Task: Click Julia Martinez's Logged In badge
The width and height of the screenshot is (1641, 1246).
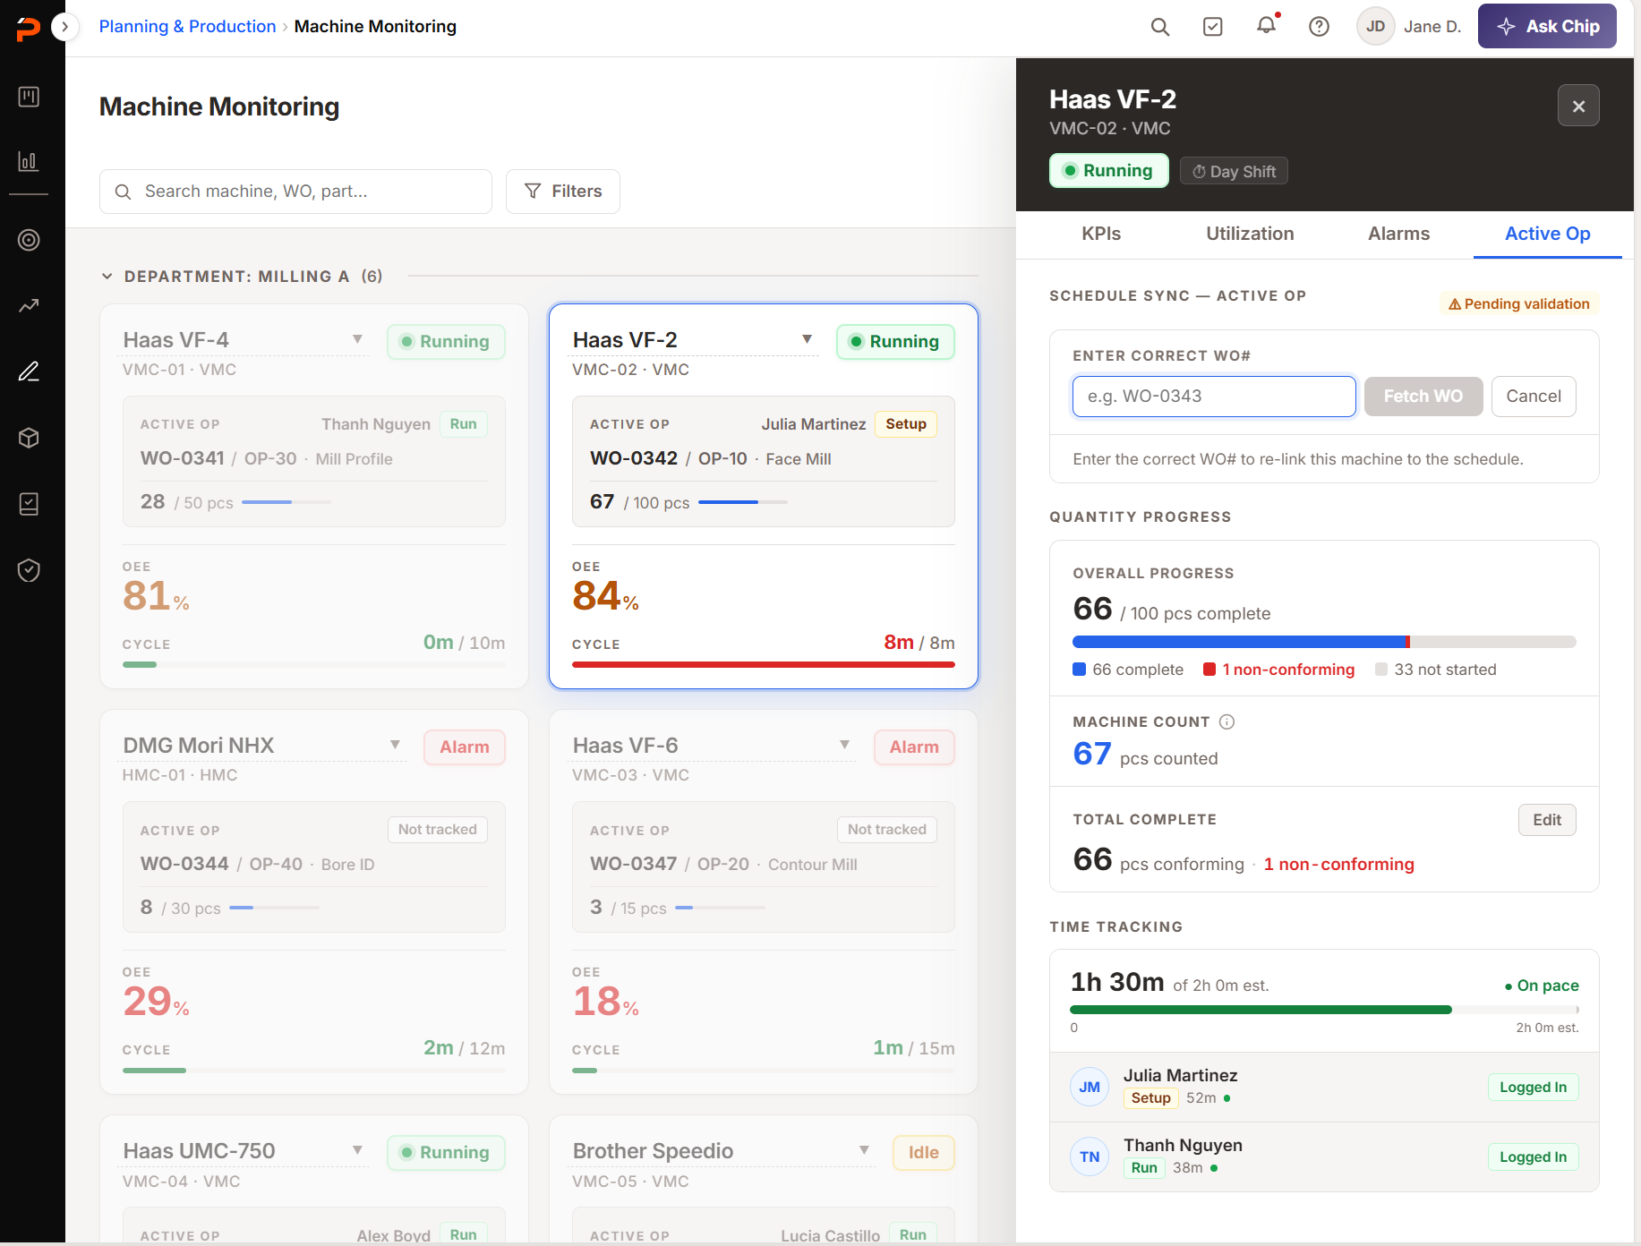Action: coord(1533,1087)
